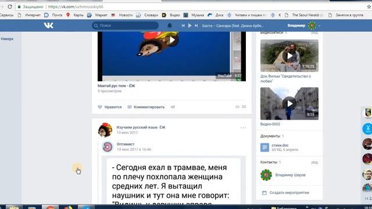Open the current track title Баста – Сансара
Screen dimensions: 372x209
(x=233, y=26)
